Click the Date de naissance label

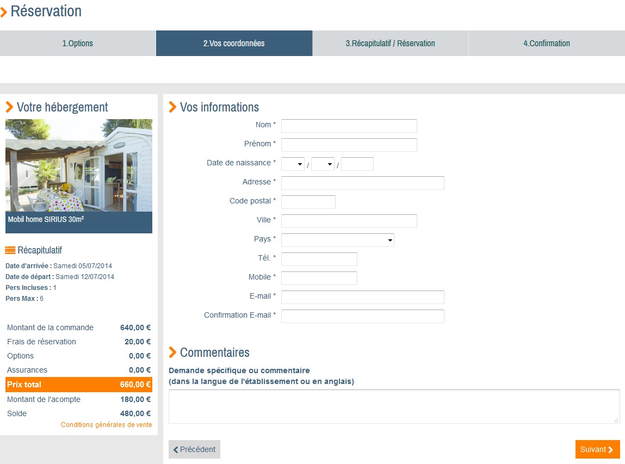click(241, 163)
